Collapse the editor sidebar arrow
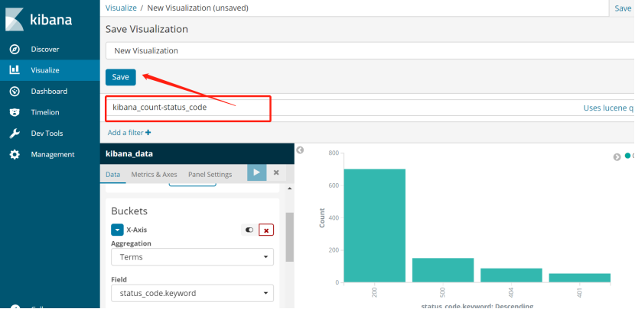Viewport: 635px width, 309px height. pyautogui.click(x=300, y=150)
